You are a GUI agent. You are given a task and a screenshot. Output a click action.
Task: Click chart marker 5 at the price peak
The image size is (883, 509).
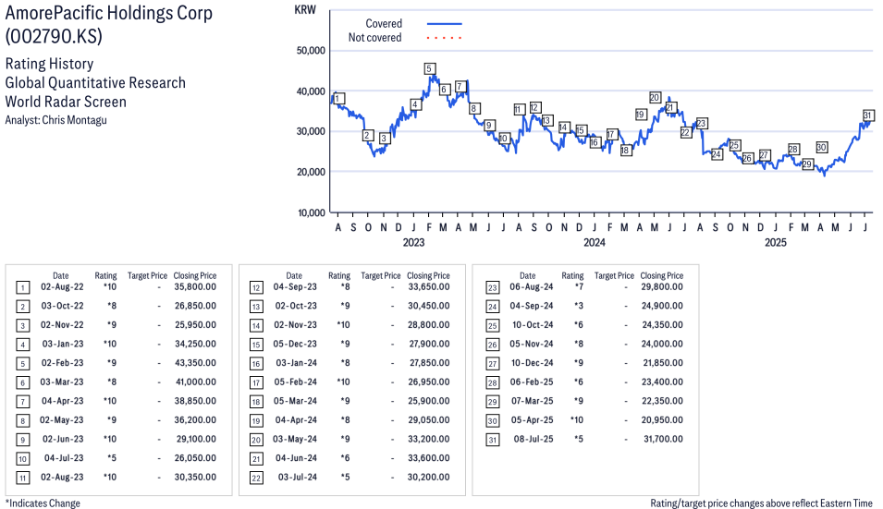pos(429,68)
